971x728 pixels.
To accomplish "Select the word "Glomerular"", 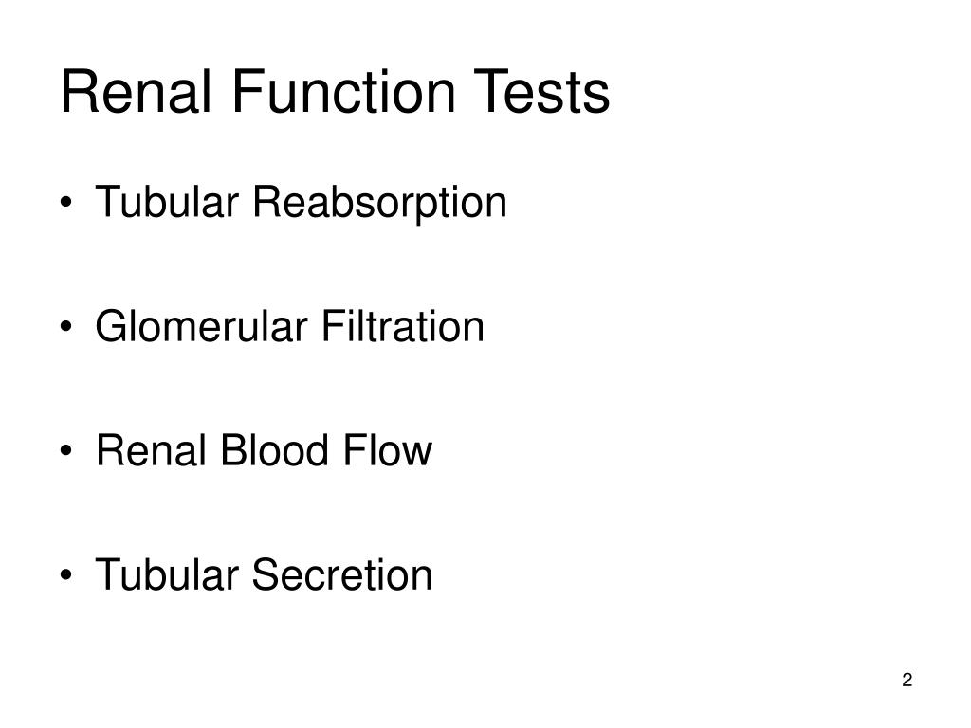I will point(201,326).
